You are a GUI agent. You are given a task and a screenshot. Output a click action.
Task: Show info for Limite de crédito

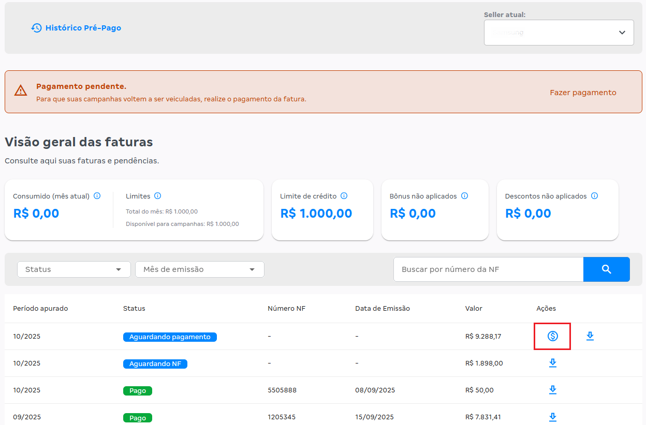tap(344, 196)
